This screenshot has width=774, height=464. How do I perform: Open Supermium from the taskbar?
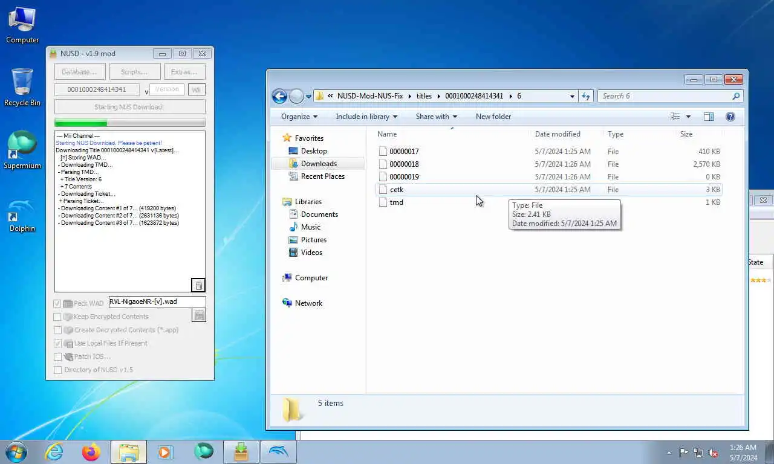point(204,452)
